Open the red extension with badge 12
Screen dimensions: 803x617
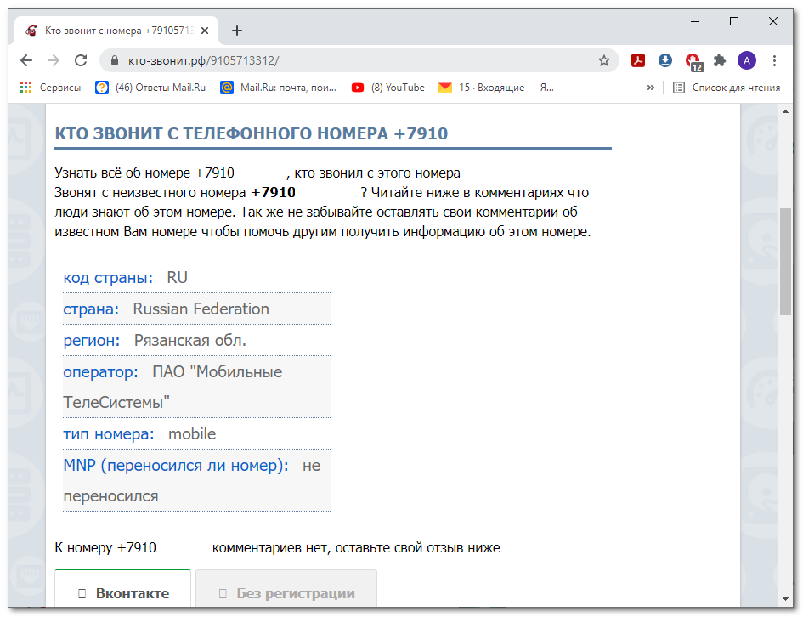693,61
